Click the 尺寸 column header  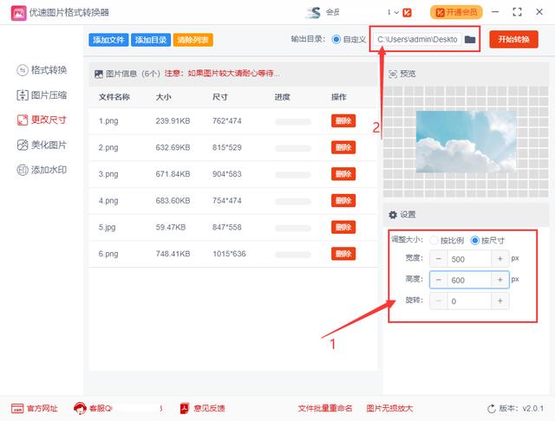(x=220, y=97)
